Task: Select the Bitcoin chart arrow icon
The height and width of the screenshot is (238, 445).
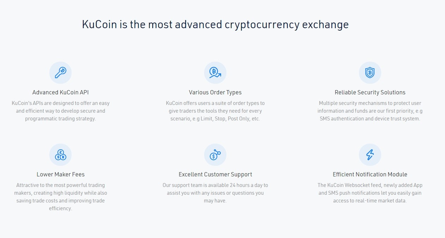Action: pyautogui.click(x=215, y=73)
